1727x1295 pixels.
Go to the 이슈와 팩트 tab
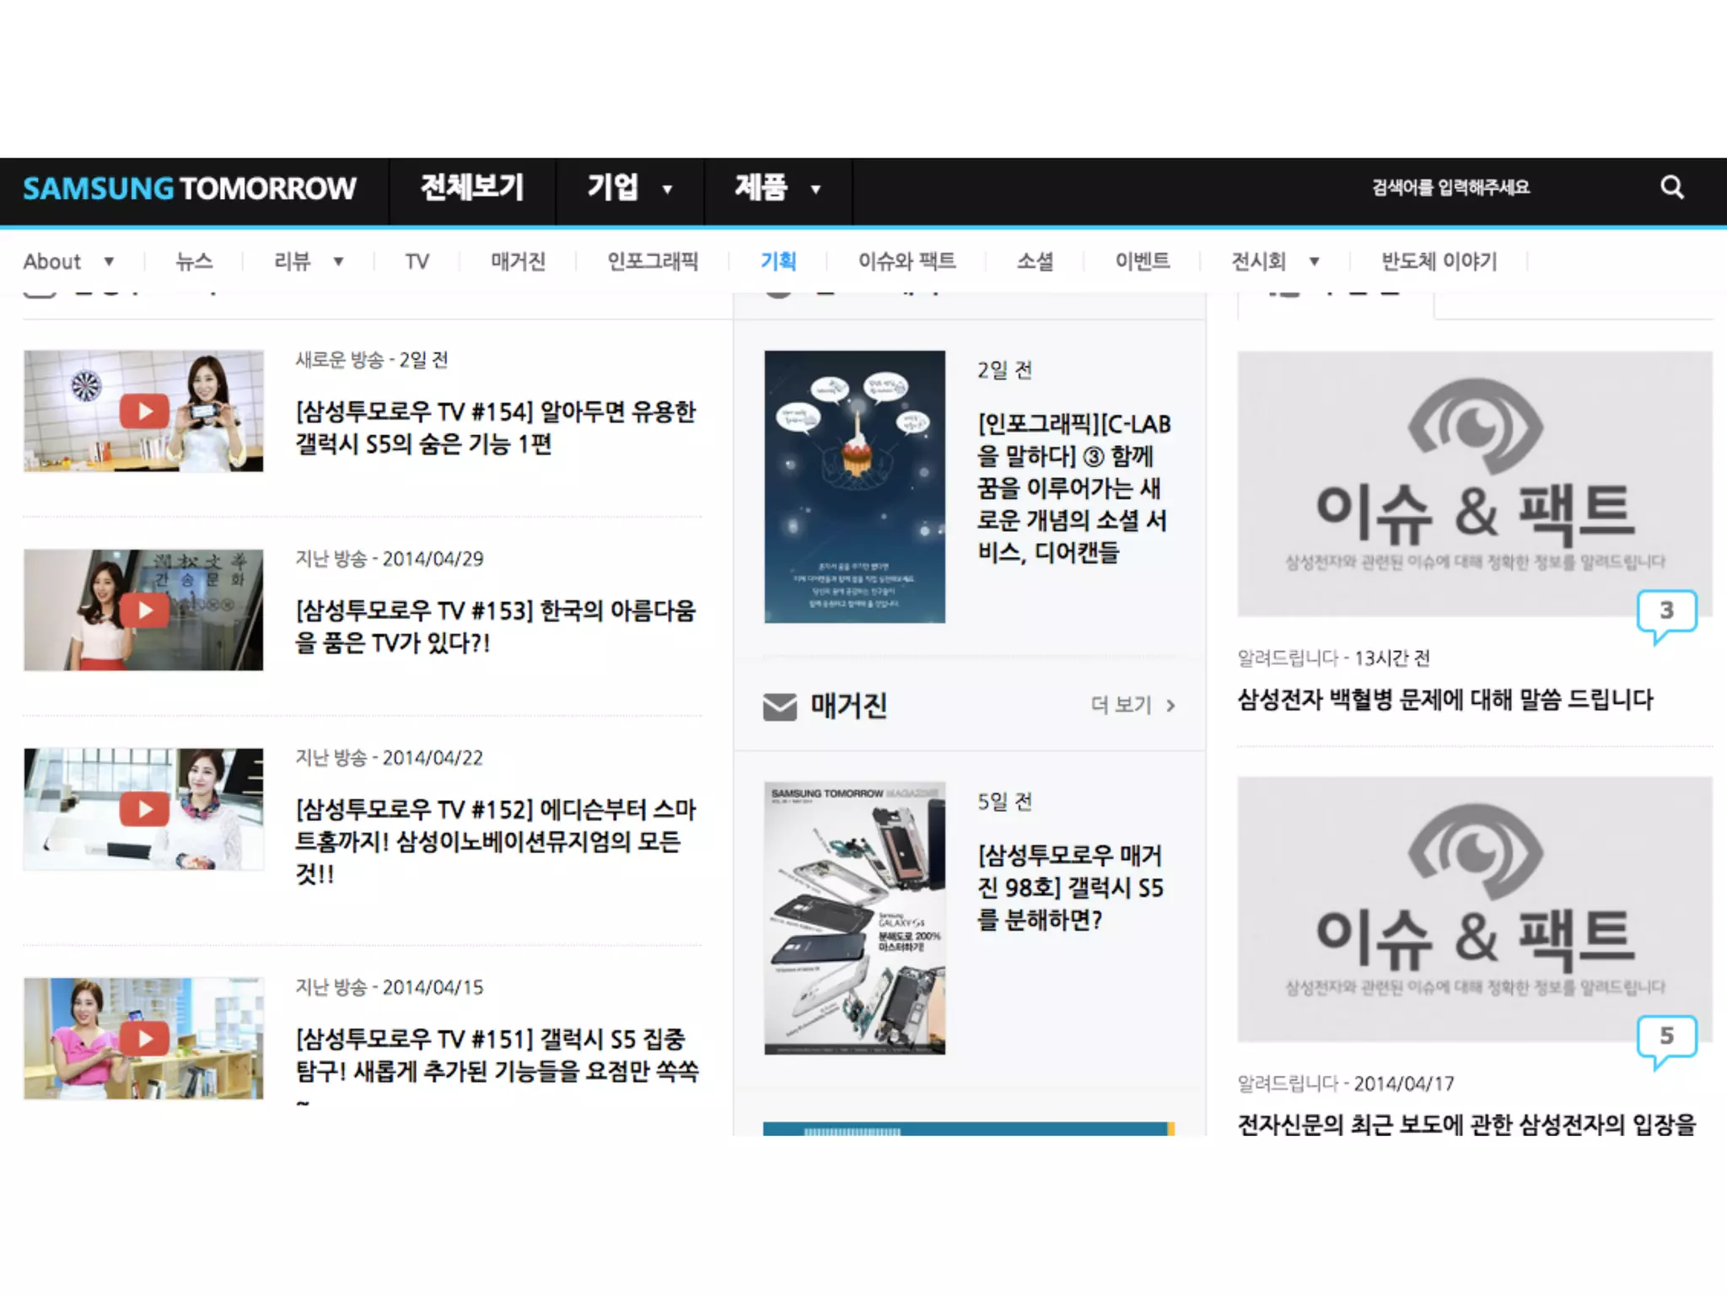(907, 262)
